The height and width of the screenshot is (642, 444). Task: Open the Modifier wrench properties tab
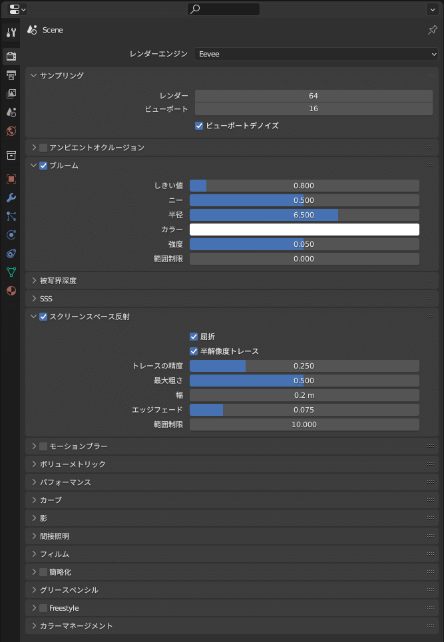[x=11, y=198]
